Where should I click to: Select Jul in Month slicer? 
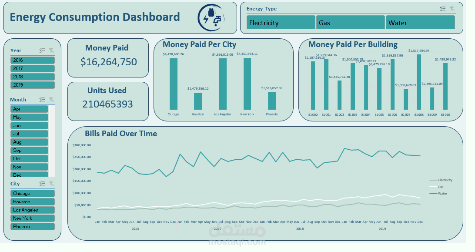click(x=29, y=134)
